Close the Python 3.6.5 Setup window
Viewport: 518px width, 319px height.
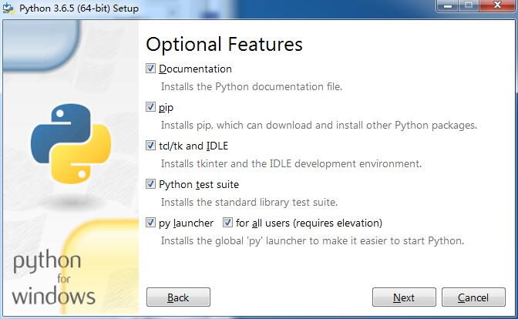497,5
